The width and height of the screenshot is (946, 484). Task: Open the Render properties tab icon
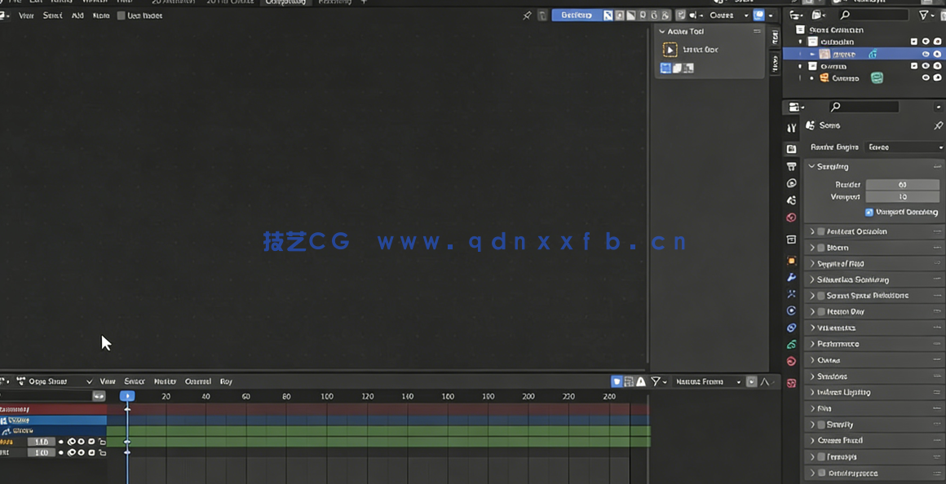(791, 149)
